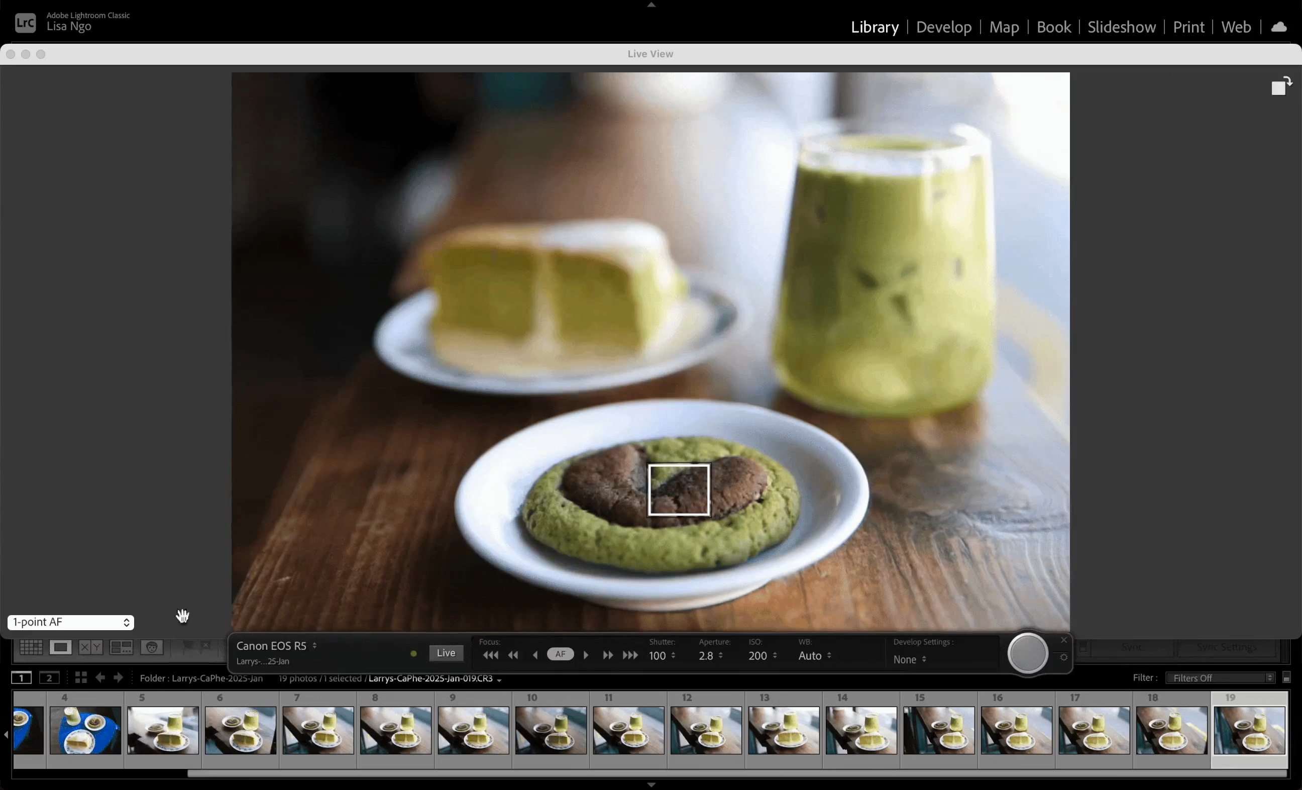Select filmstrip thumbnail number 12
Screen dimensions: 1302x790
point(706,730)
